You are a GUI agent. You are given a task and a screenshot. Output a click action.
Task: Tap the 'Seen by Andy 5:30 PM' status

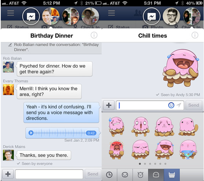178,95
